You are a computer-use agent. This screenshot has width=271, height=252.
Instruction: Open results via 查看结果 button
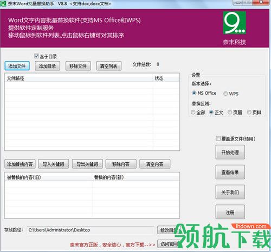230,172
